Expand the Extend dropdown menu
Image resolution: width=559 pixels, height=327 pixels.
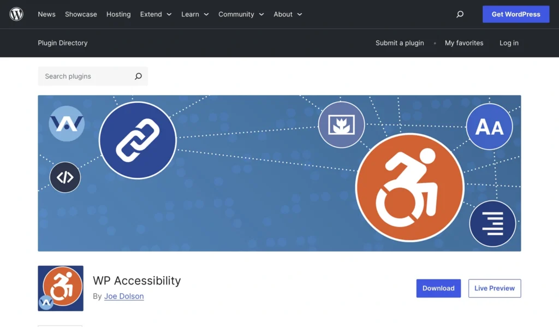pyautogui.click(x=156, y=14)
